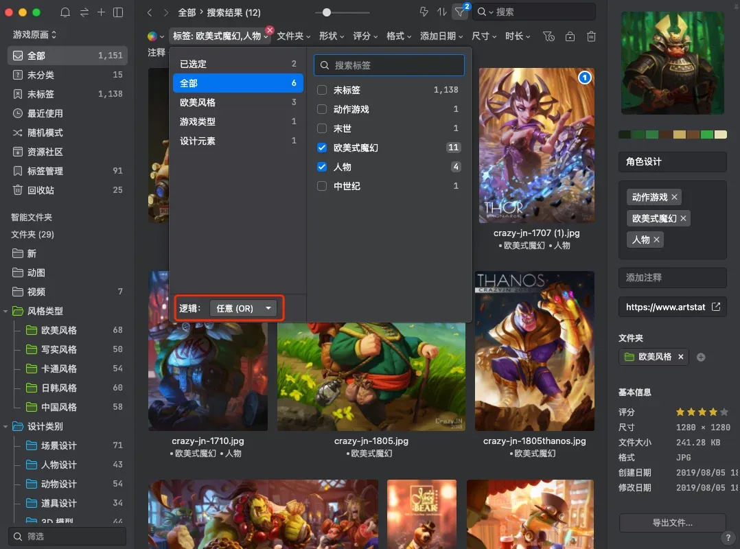This screenshot has width=740, height=549.
Task: Click the clear filters funnel icon
Action: [x=548, y=36]
